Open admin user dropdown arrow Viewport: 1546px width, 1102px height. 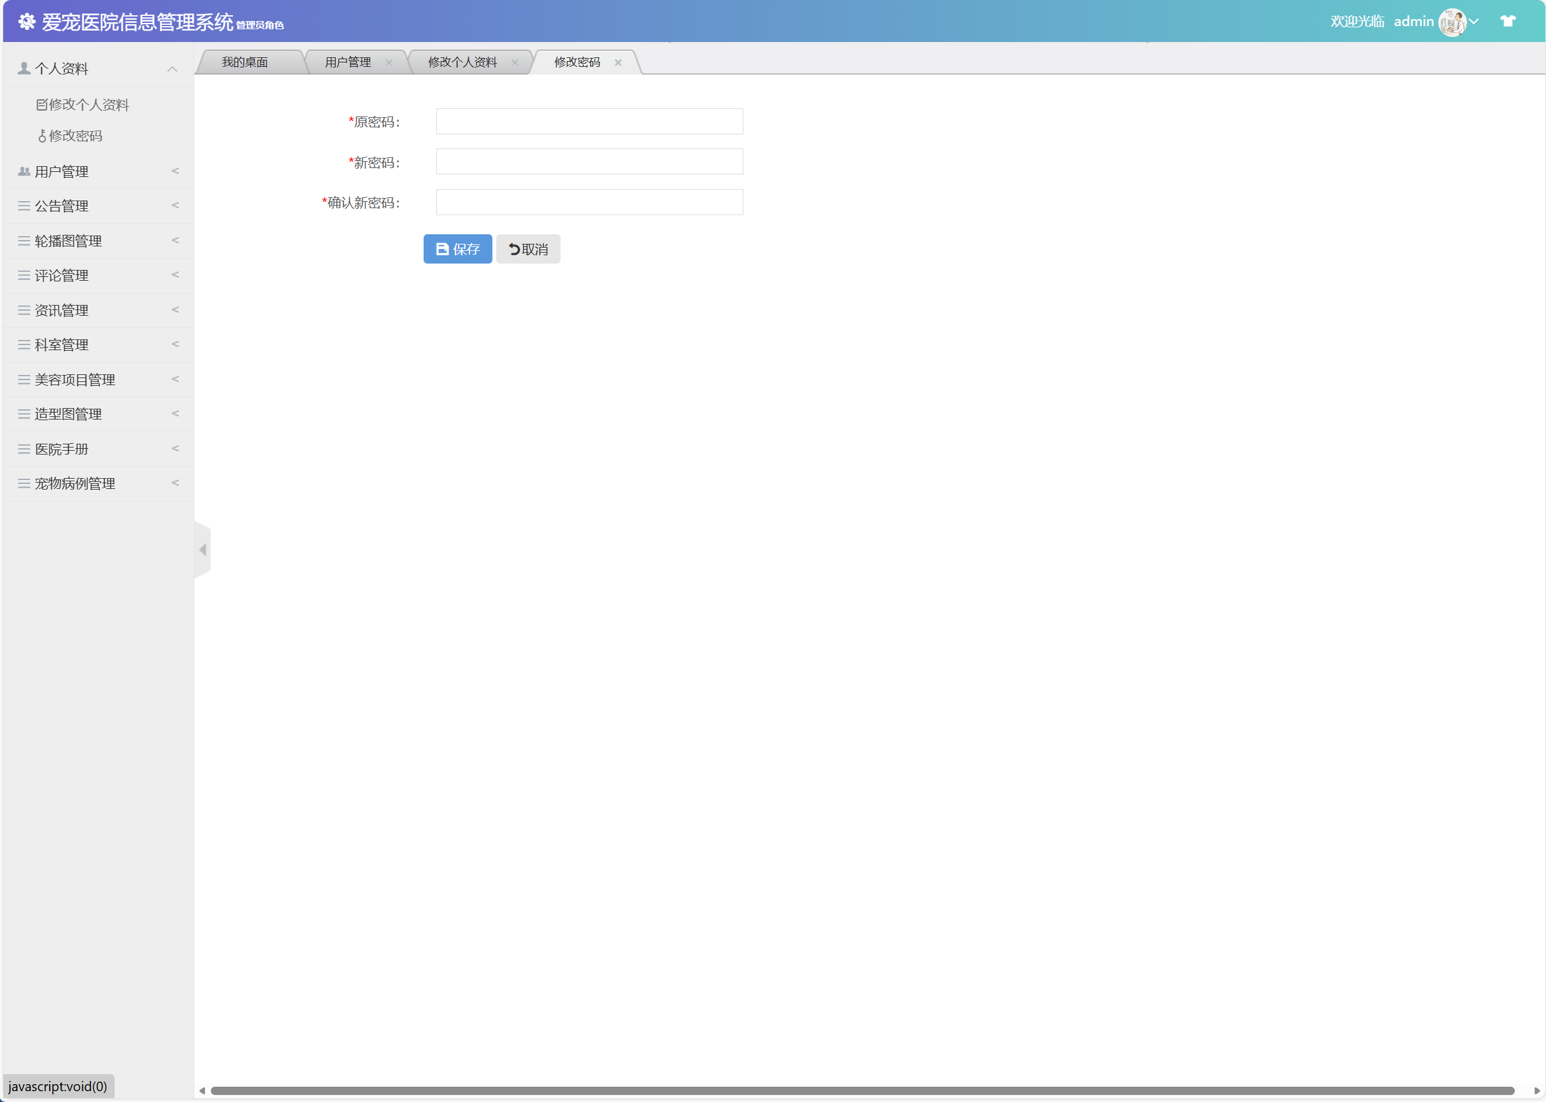tap(1473, 22)
